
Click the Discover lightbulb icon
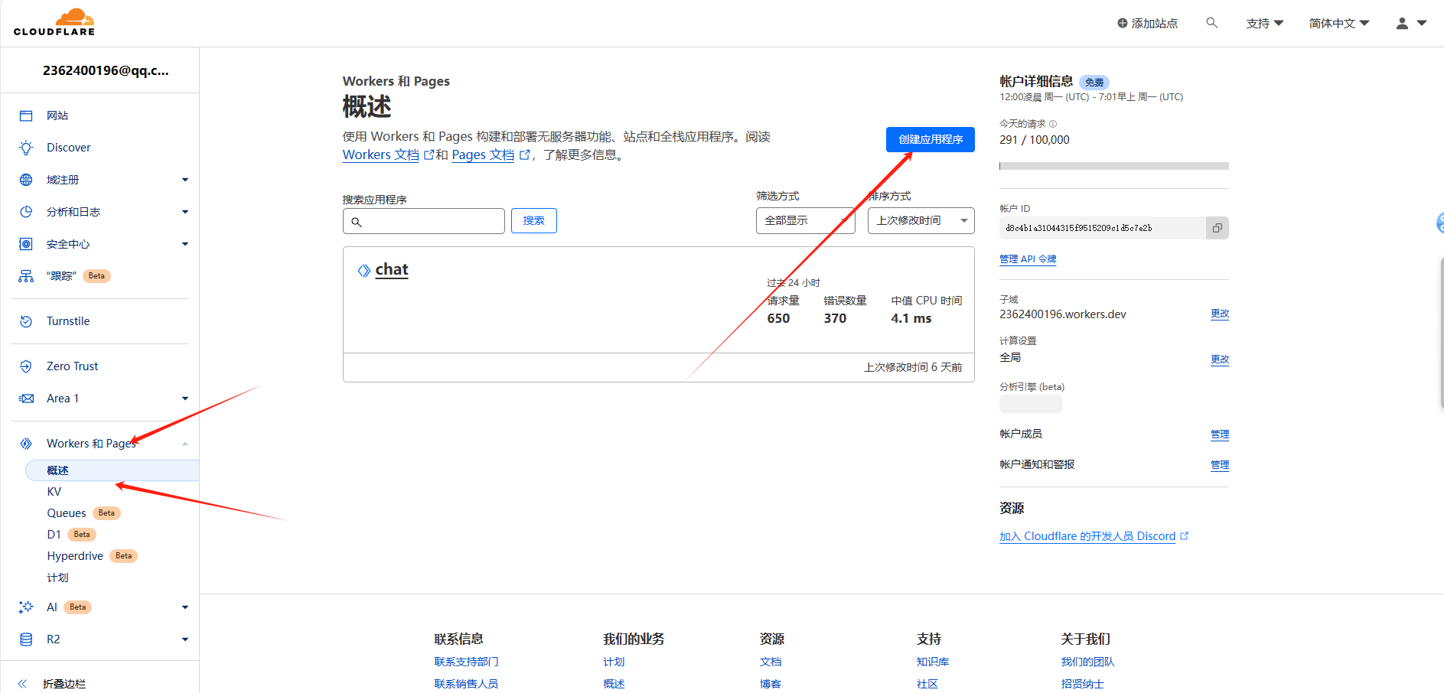coord(26,148)
